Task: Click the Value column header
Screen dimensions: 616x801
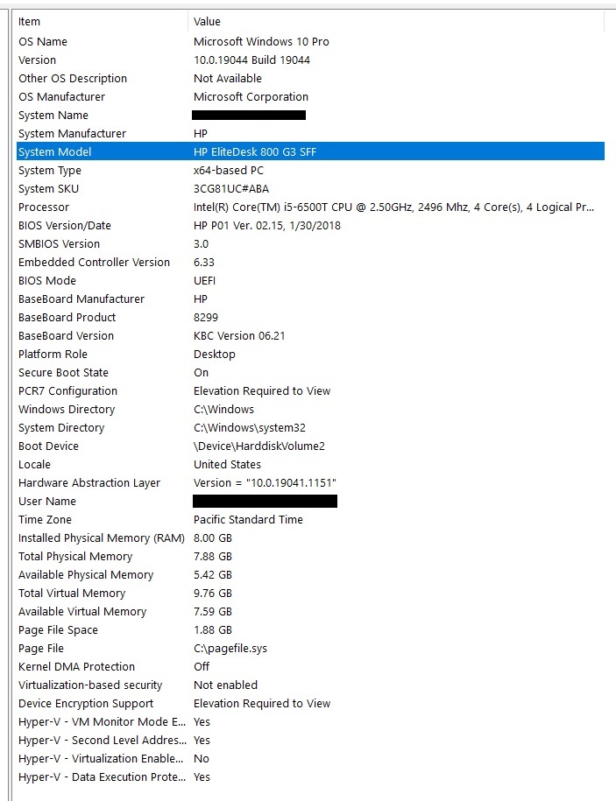Action: (396, 22)
